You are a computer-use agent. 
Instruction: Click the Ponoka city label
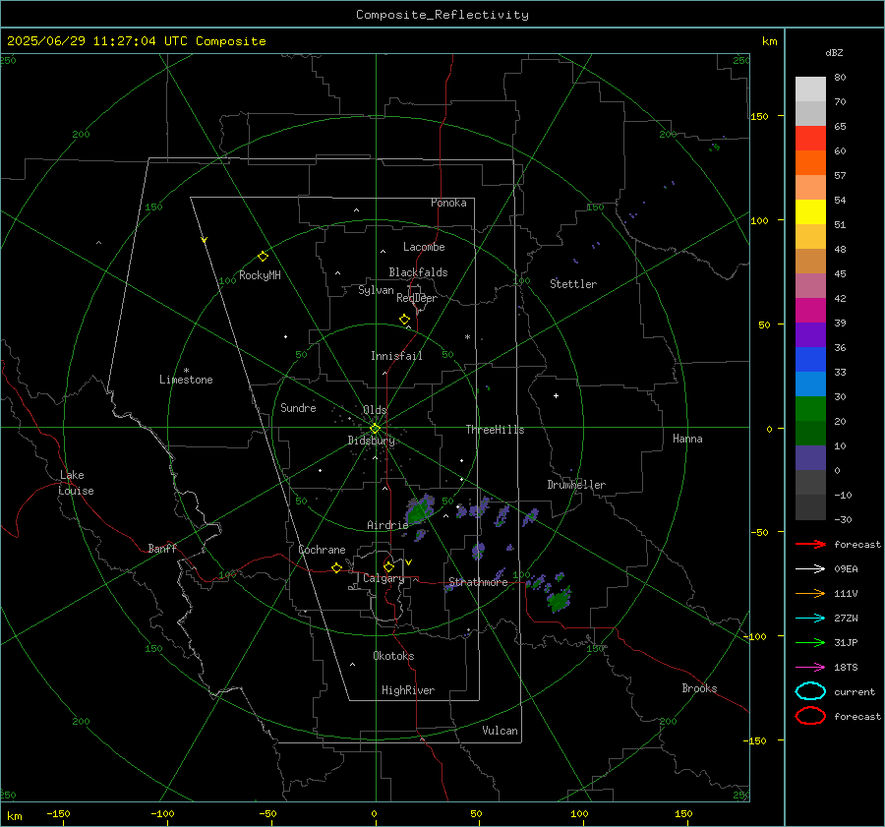tap(448, 203)
